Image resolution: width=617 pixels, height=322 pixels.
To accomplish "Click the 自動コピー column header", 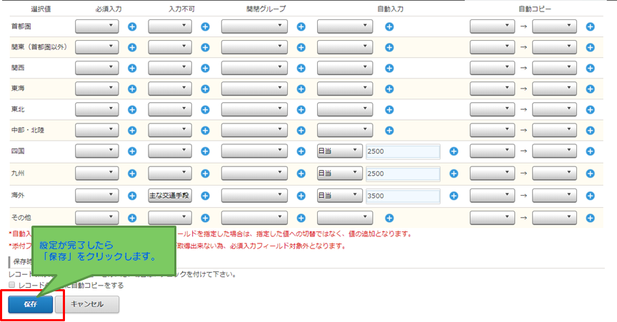I will tap(535, 9).
